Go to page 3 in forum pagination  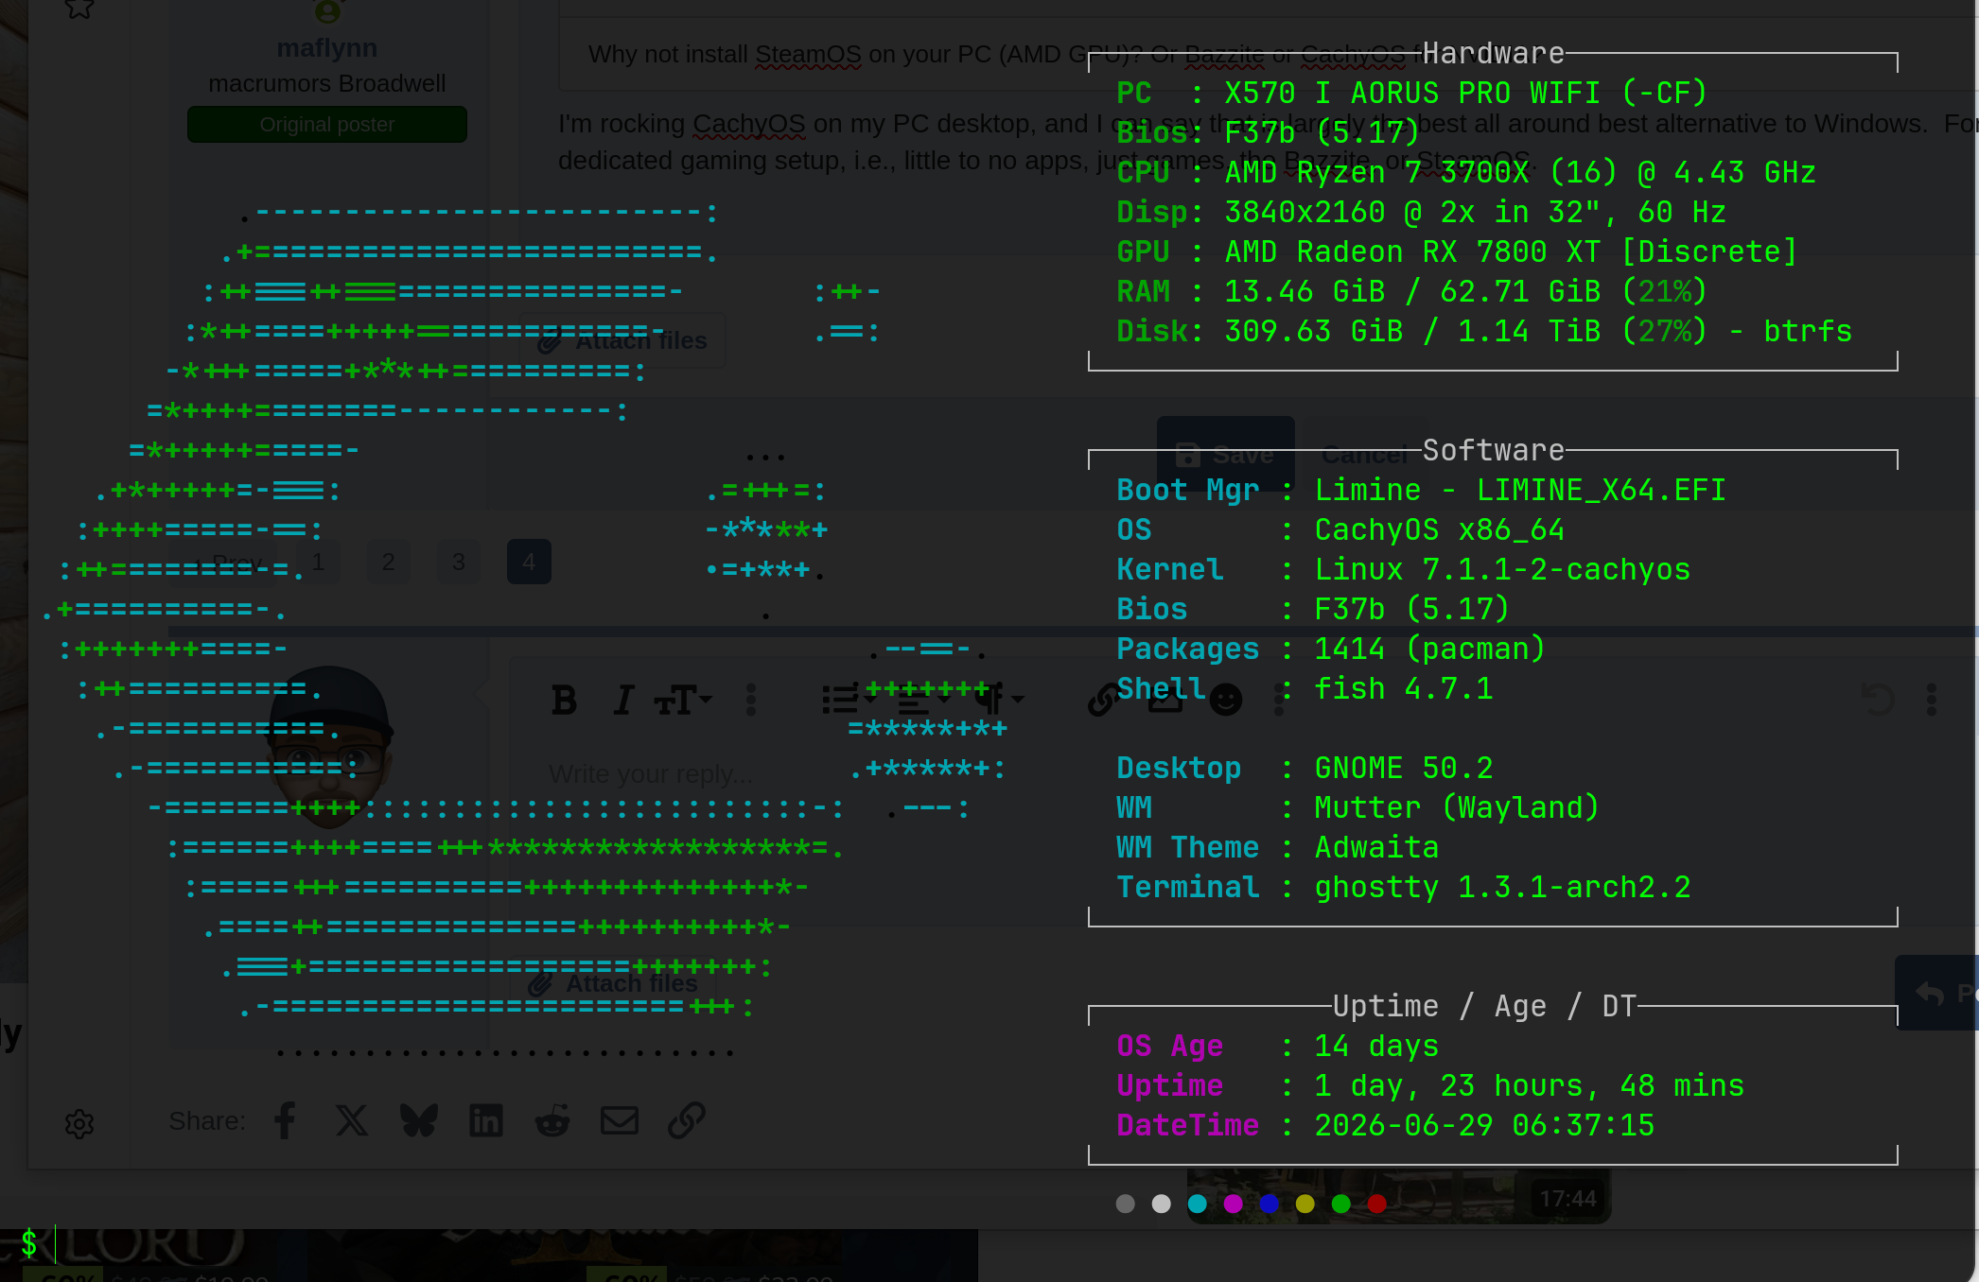(459, 563)
